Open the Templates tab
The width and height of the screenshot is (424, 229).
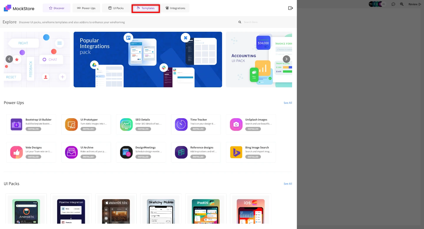[x=146, y=8]
